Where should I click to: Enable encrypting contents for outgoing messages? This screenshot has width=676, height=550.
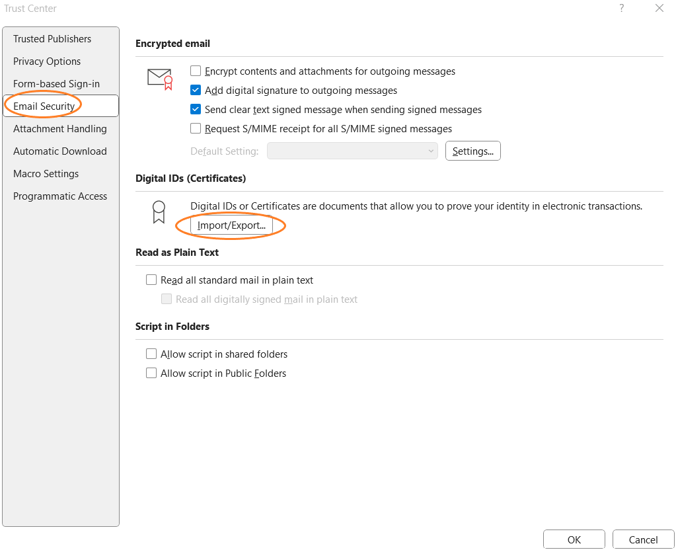196,71
